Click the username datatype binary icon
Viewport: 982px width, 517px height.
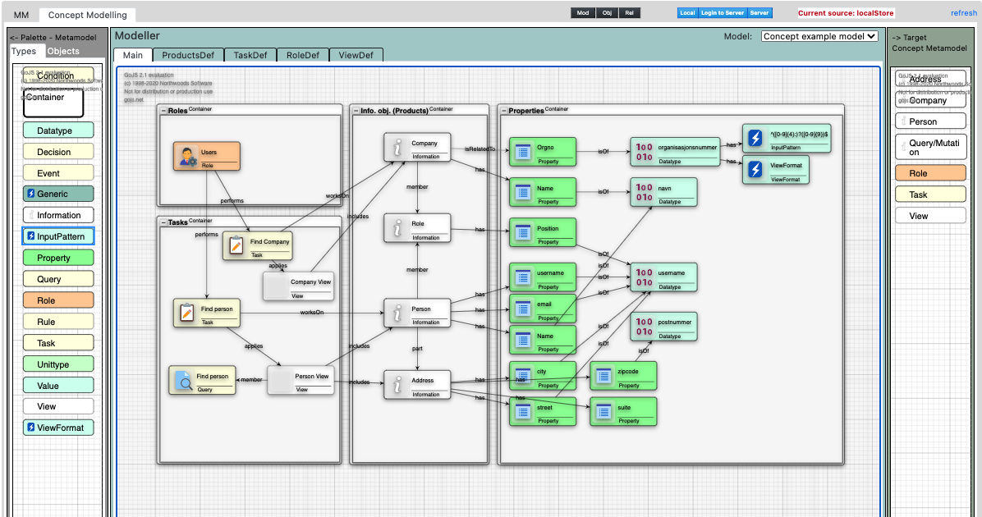pyautogui.click(x=644, y=277)
